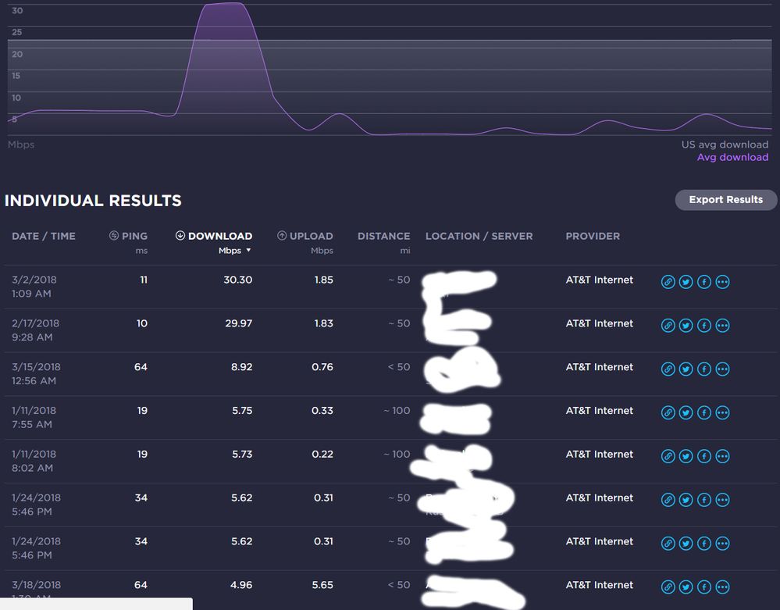This screenshot has width=780, height=610.
Task: Click the download peak on the graph
Action: pos(225,5)
